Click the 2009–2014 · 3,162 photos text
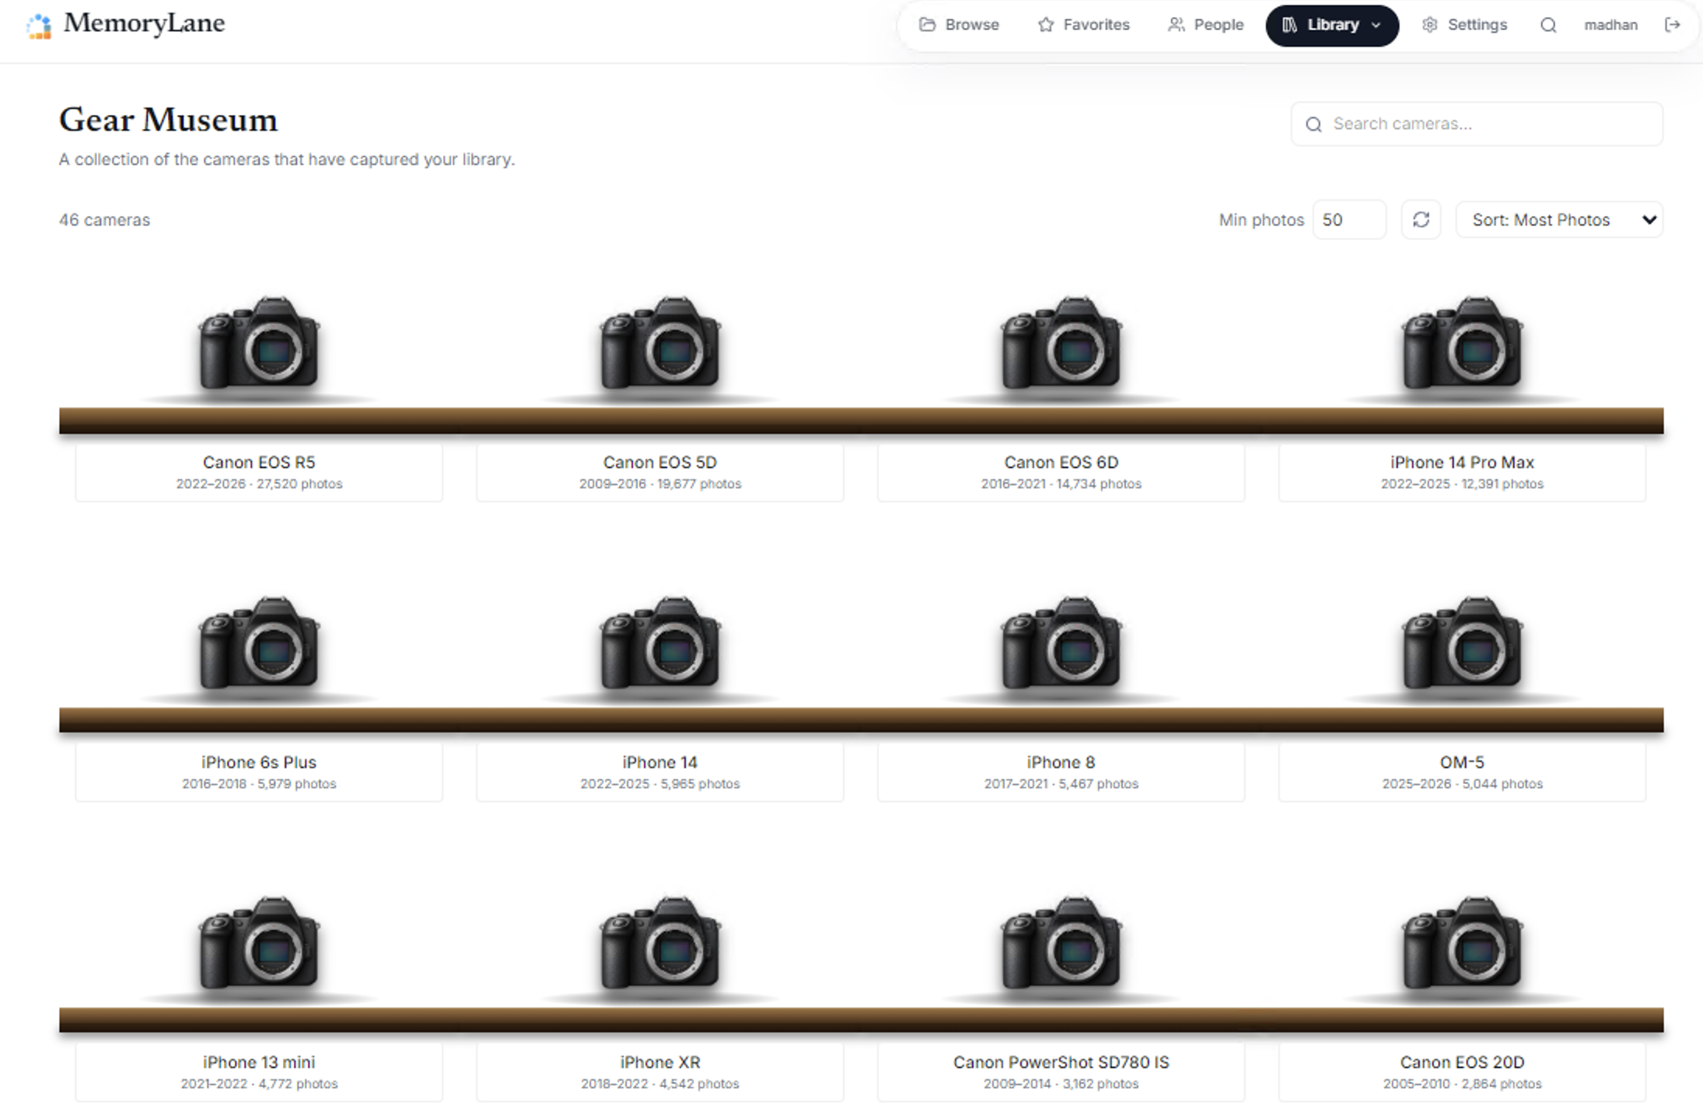 pyautogui.click(x=1061, y=1084)
